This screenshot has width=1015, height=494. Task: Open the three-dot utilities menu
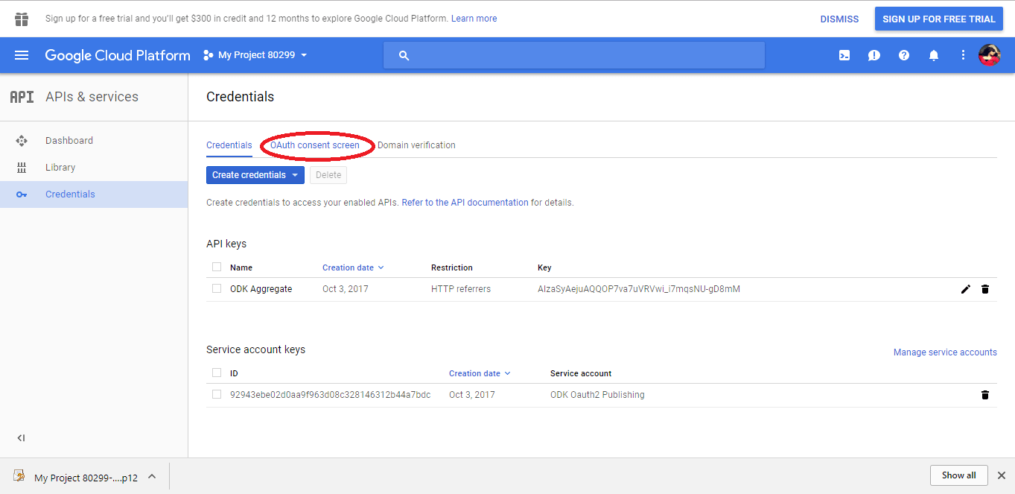(963, 55)
